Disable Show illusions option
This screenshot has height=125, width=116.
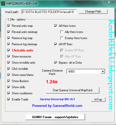pyautogui.click(x=9, y=81)
